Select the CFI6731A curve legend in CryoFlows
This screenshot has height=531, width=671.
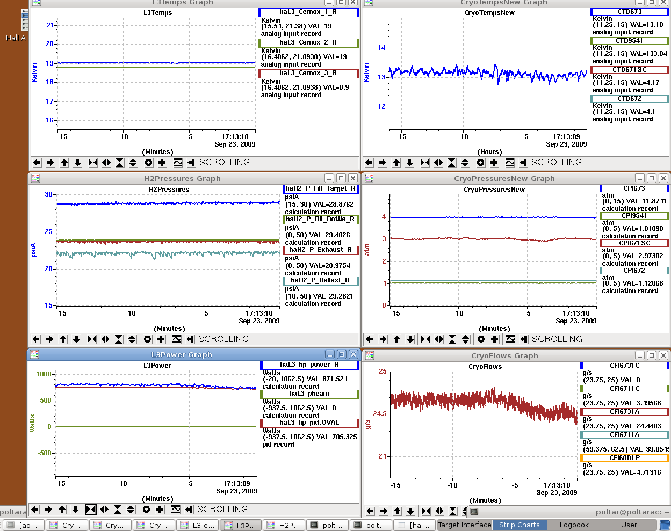(x=625, y=412)
